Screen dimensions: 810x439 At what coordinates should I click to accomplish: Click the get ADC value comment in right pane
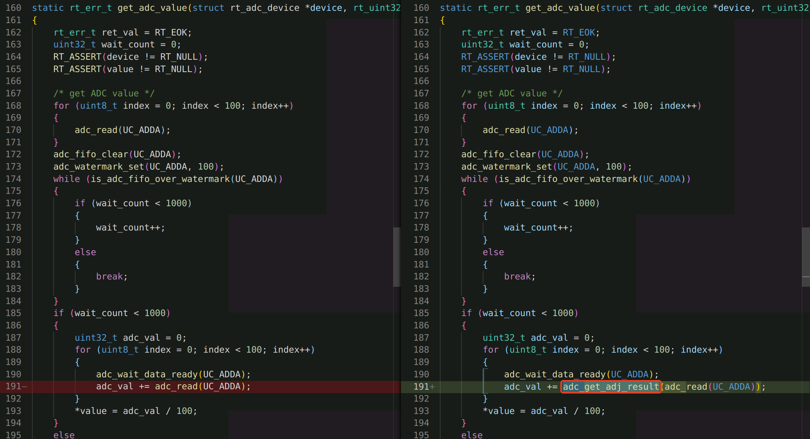(x=512, y=93)
